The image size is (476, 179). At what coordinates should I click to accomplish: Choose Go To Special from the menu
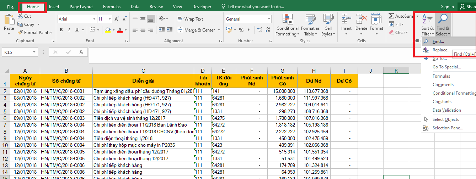(446, 67)
